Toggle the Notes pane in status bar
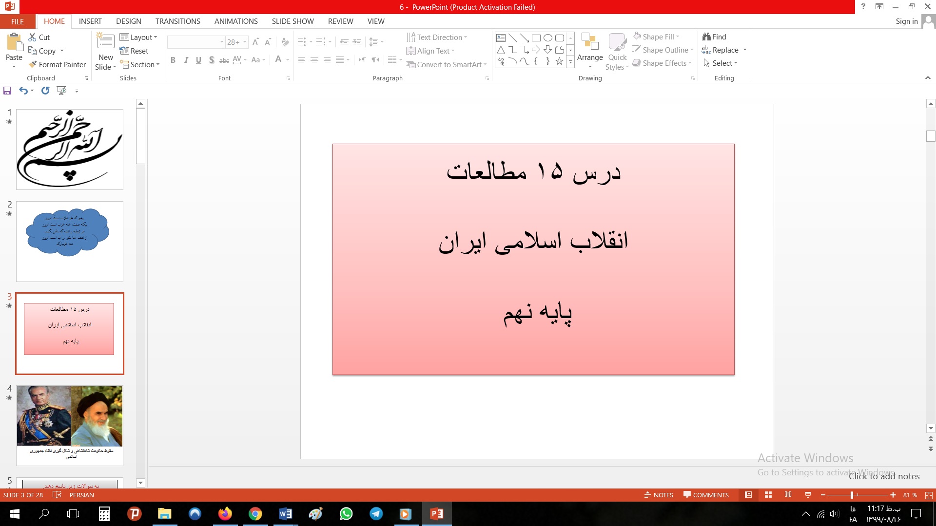The height and width of the screenshot is (526, 936). (x=659, y=495)
